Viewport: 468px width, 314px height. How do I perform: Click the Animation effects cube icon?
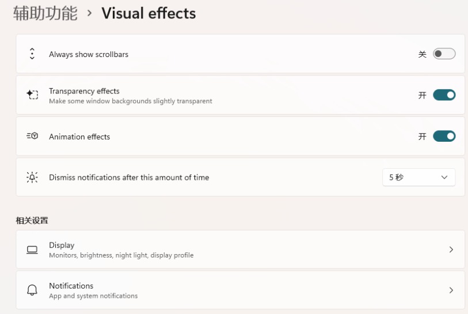pos(32,136)
